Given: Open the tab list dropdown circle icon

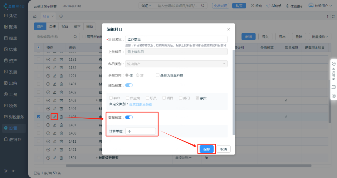Looking at the screenshot, I should click(61, 16).
